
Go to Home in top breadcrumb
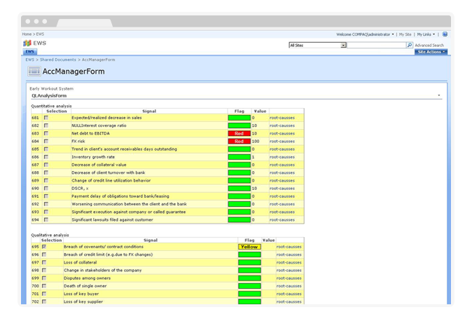[x=27, y=34]
